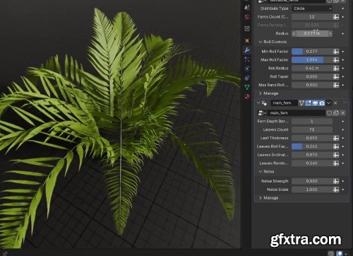Click the fake user shield for main_fern
The height and width of the screenshot is (256, 353).
[x=329, y=113]
